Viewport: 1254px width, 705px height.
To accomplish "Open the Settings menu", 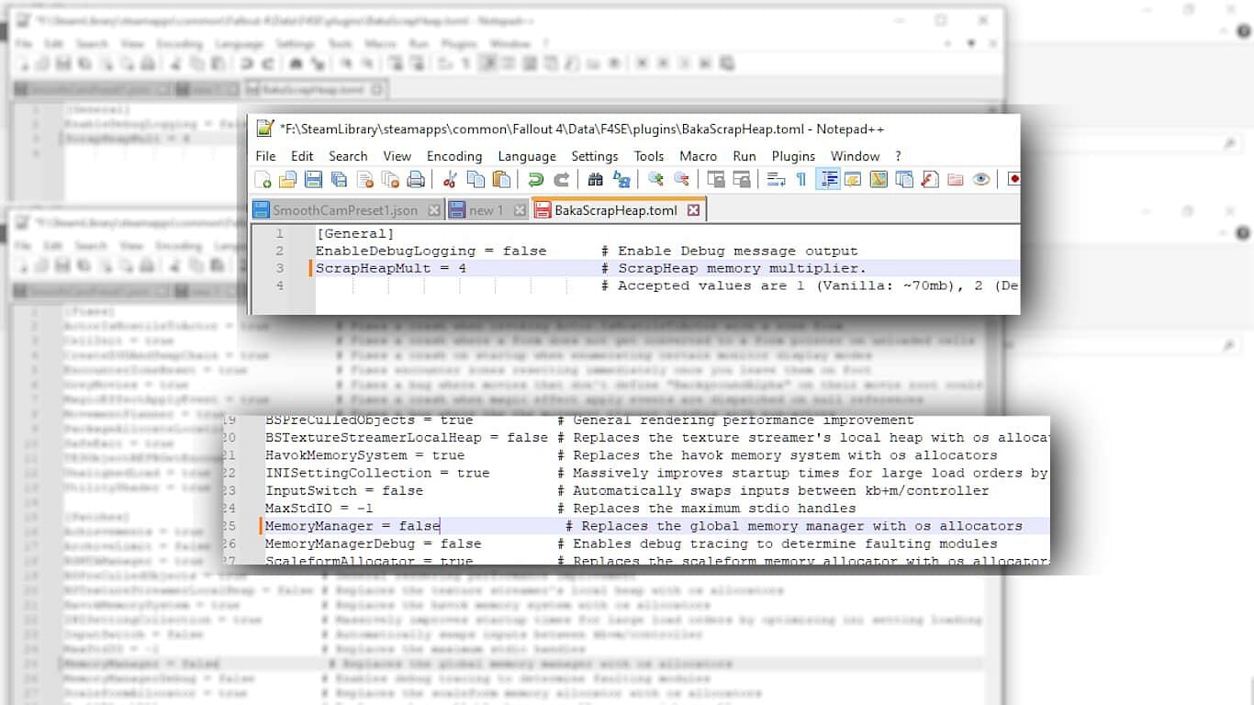I will click(595, 156).
